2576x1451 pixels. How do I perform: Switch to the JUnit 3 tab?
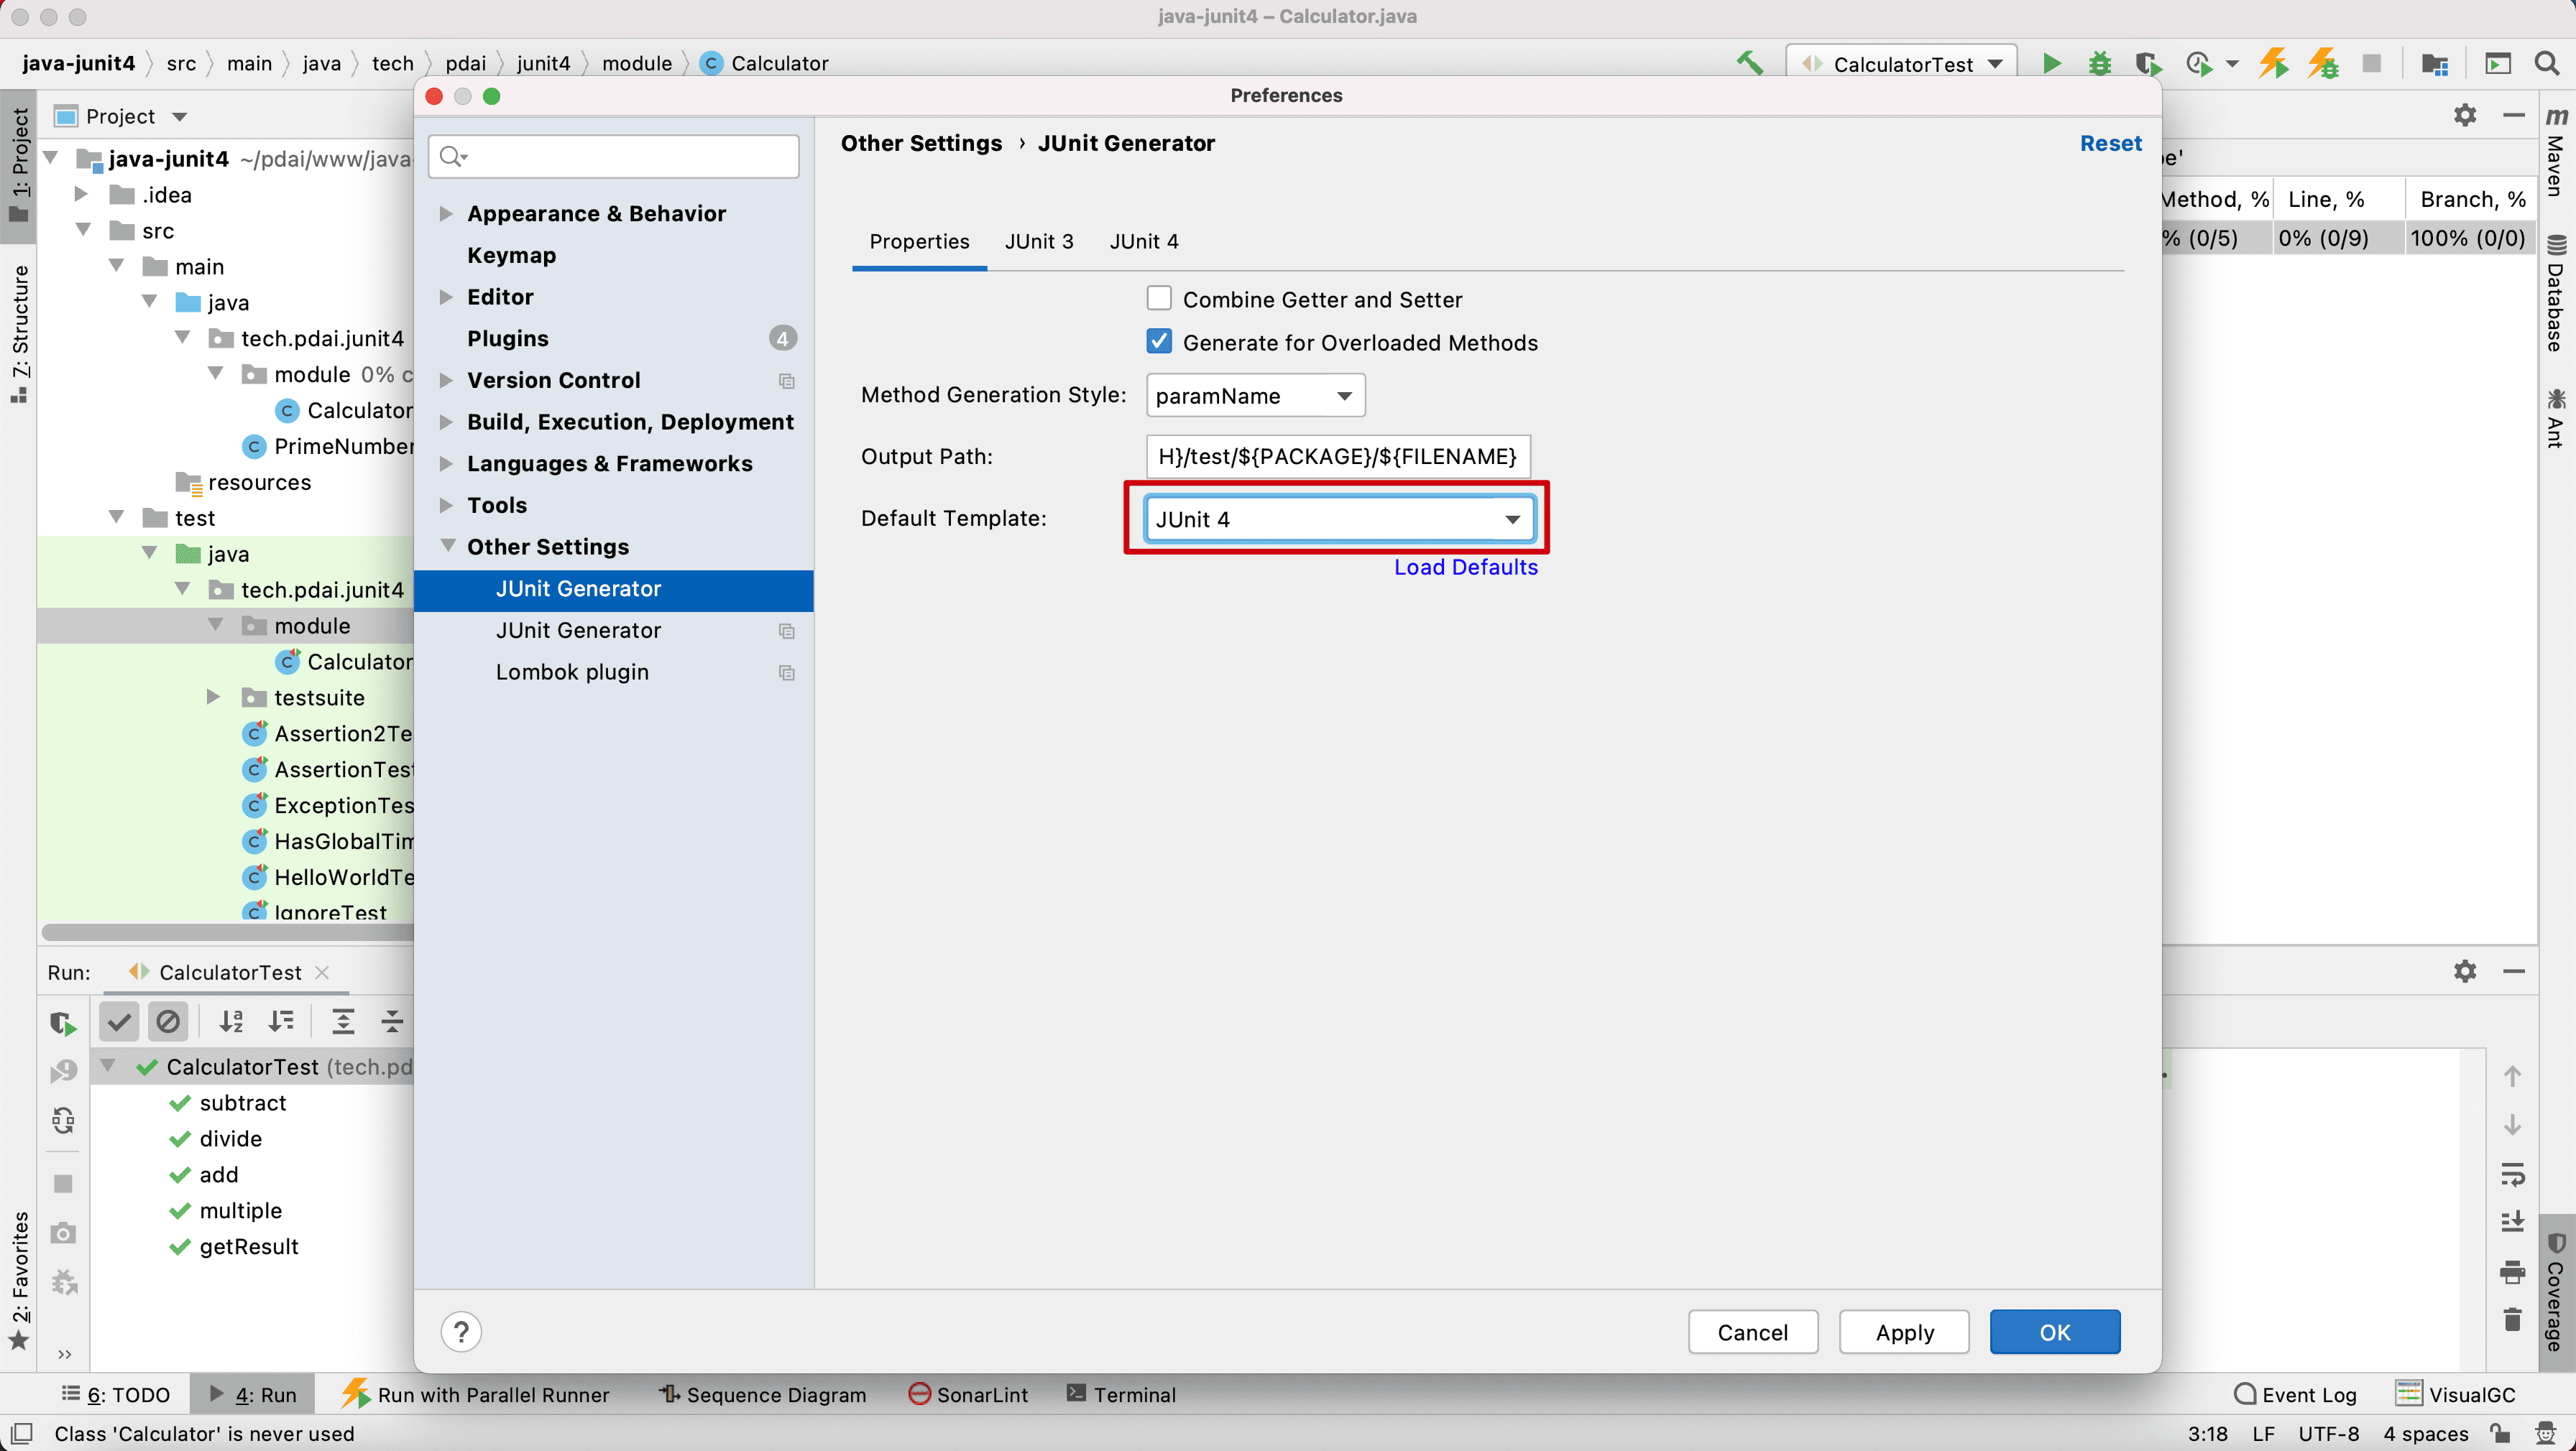(x=1039, y=241)
